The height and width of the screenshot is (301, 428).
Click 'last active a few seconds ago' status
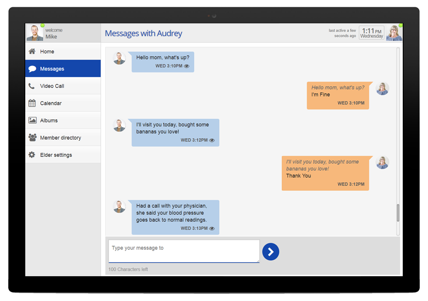point(342,33)
